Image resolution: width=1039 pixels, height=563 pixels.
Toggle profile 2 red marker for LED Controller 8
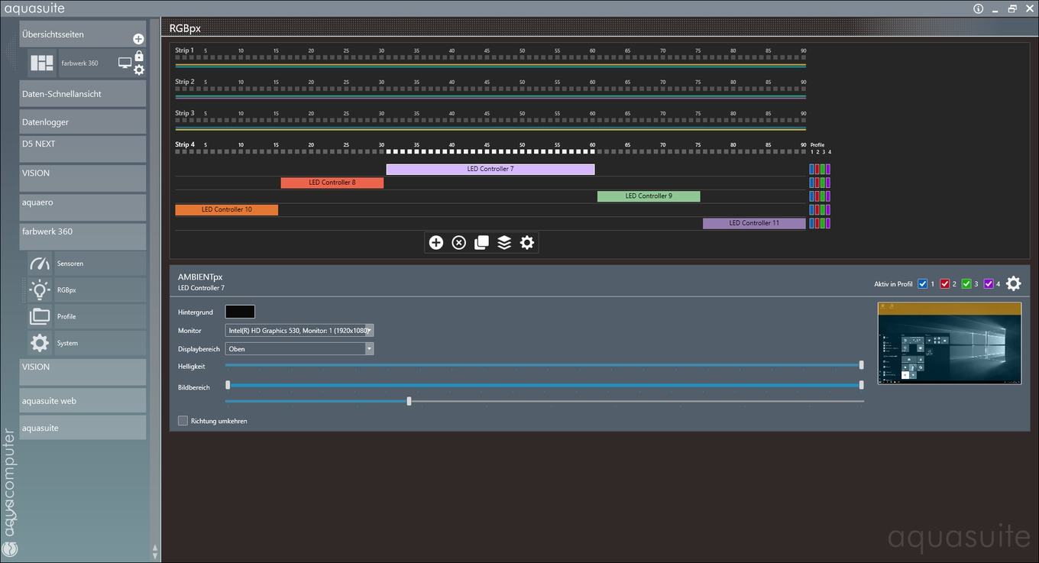coord(817,183)
